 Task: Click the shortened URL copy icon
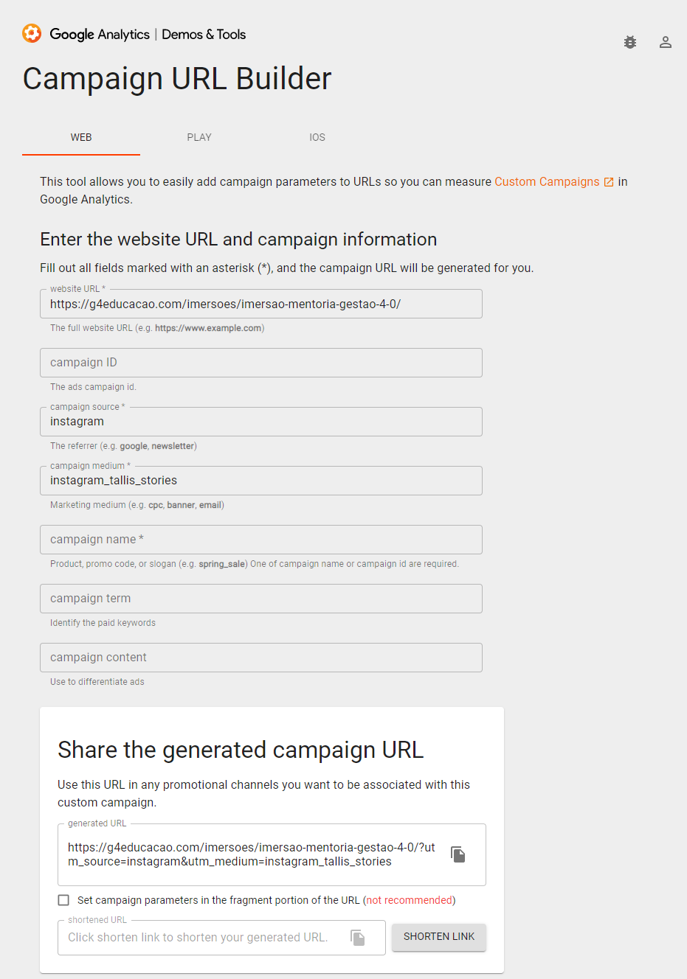358,938
